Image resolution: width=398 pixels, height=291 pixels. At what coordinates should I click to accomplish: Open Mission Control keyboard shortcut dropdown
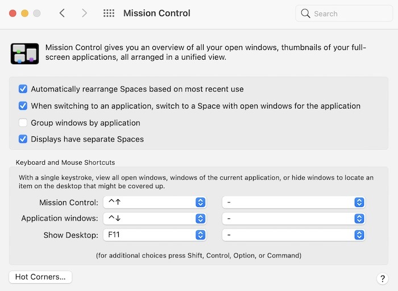click(155, 202)
